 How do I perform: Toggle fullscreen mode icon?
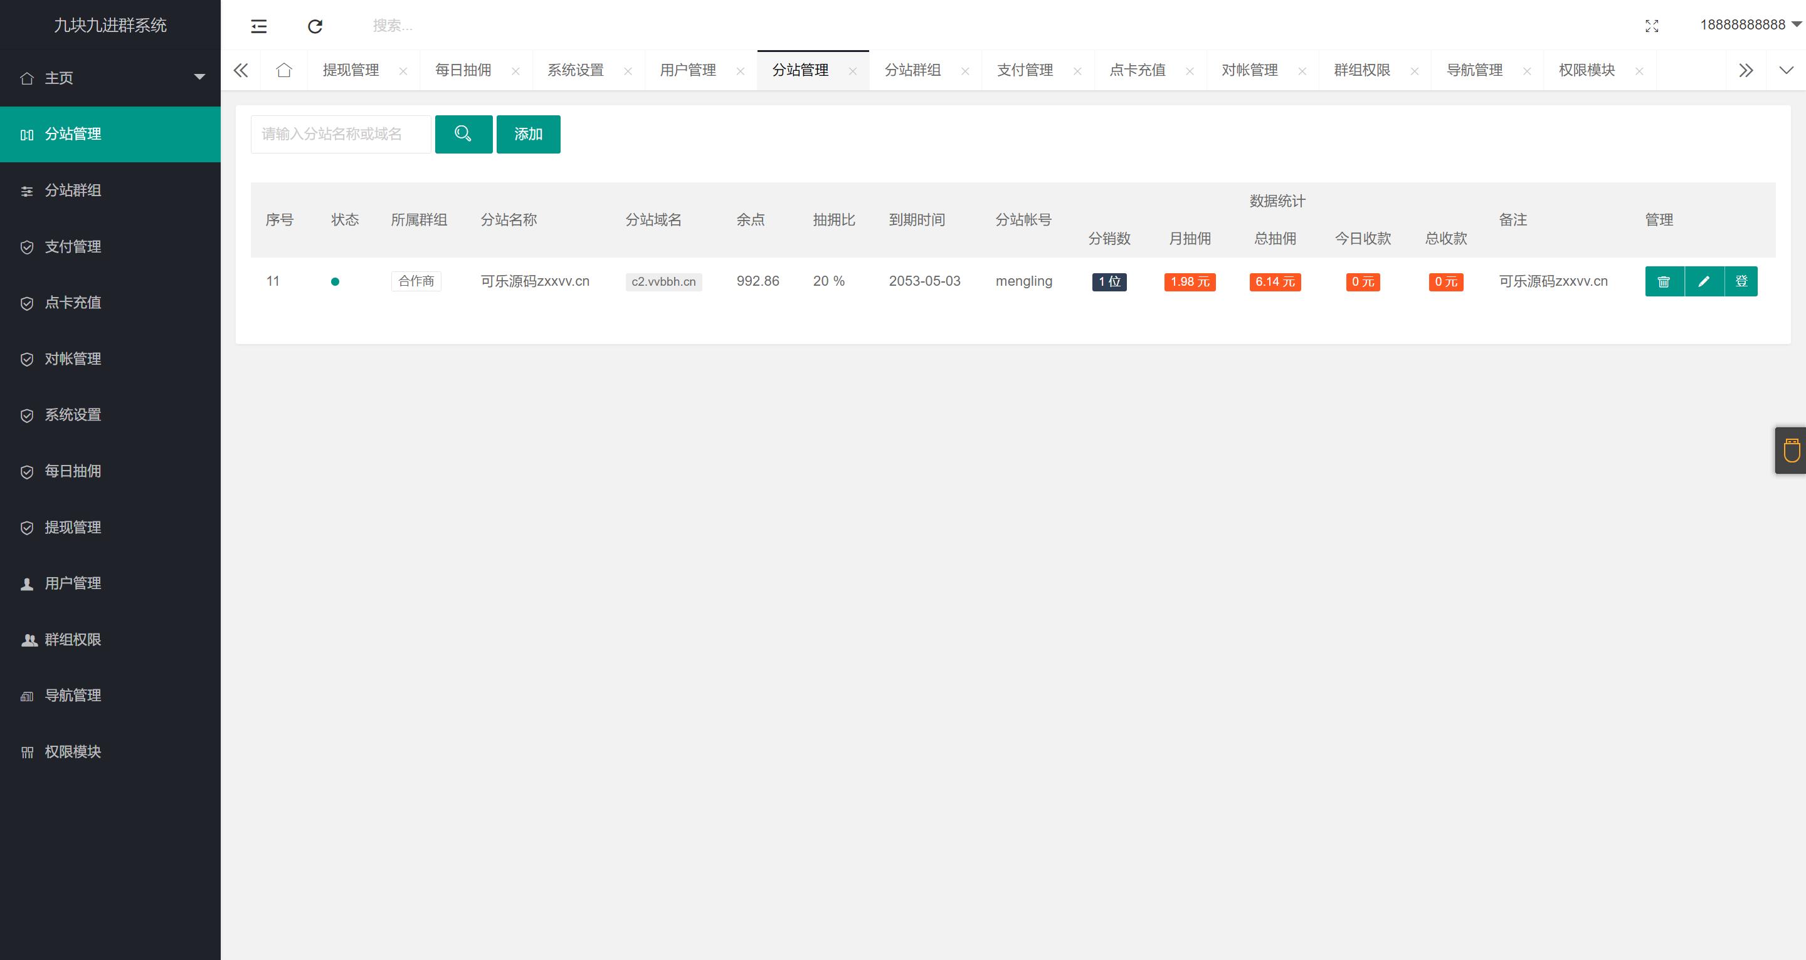(x=1652, y=26)
